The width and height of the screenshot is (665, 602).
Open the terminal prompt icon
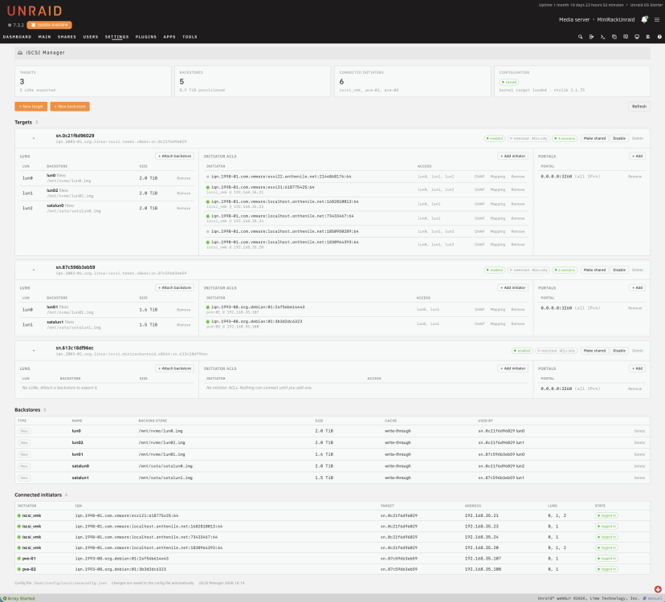(602, 37)
